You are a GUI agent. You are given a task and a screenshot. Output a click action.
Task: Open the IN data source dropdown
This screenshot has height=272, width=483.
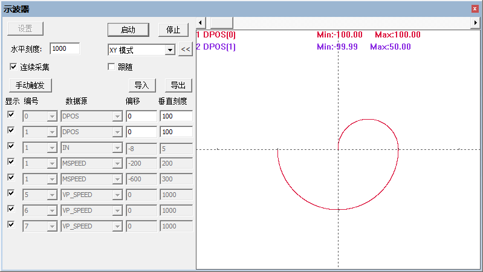pyautogui.click(x=117, y=148)
